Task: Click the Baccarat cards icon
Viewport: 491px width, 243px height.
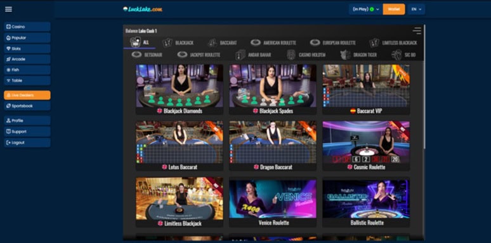Action: (x=213, y=42)
